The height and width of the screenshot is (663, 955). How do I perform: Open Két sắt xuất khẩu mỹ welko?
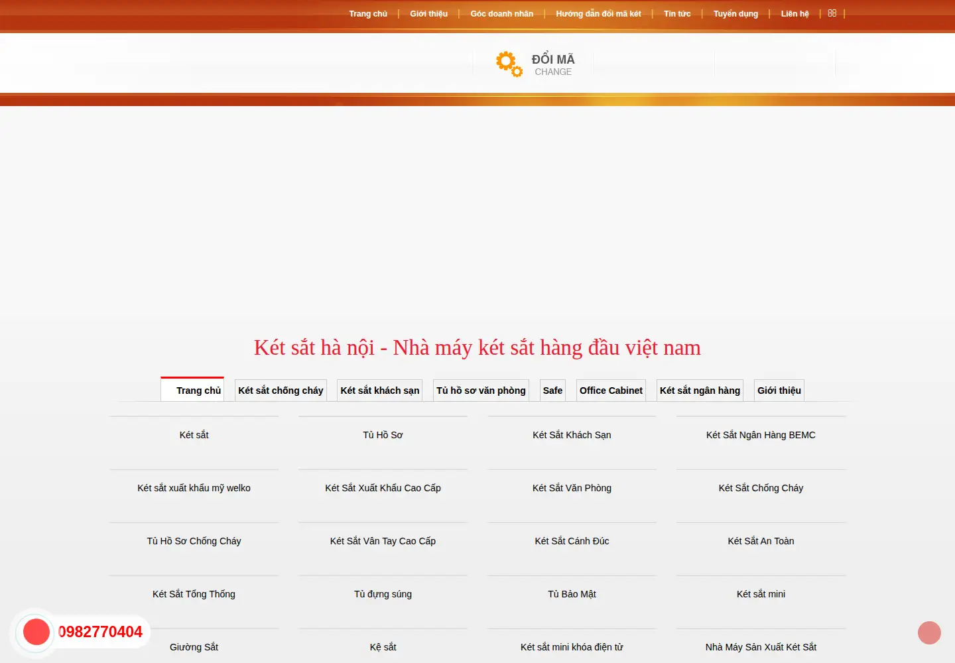pos(194,488)
